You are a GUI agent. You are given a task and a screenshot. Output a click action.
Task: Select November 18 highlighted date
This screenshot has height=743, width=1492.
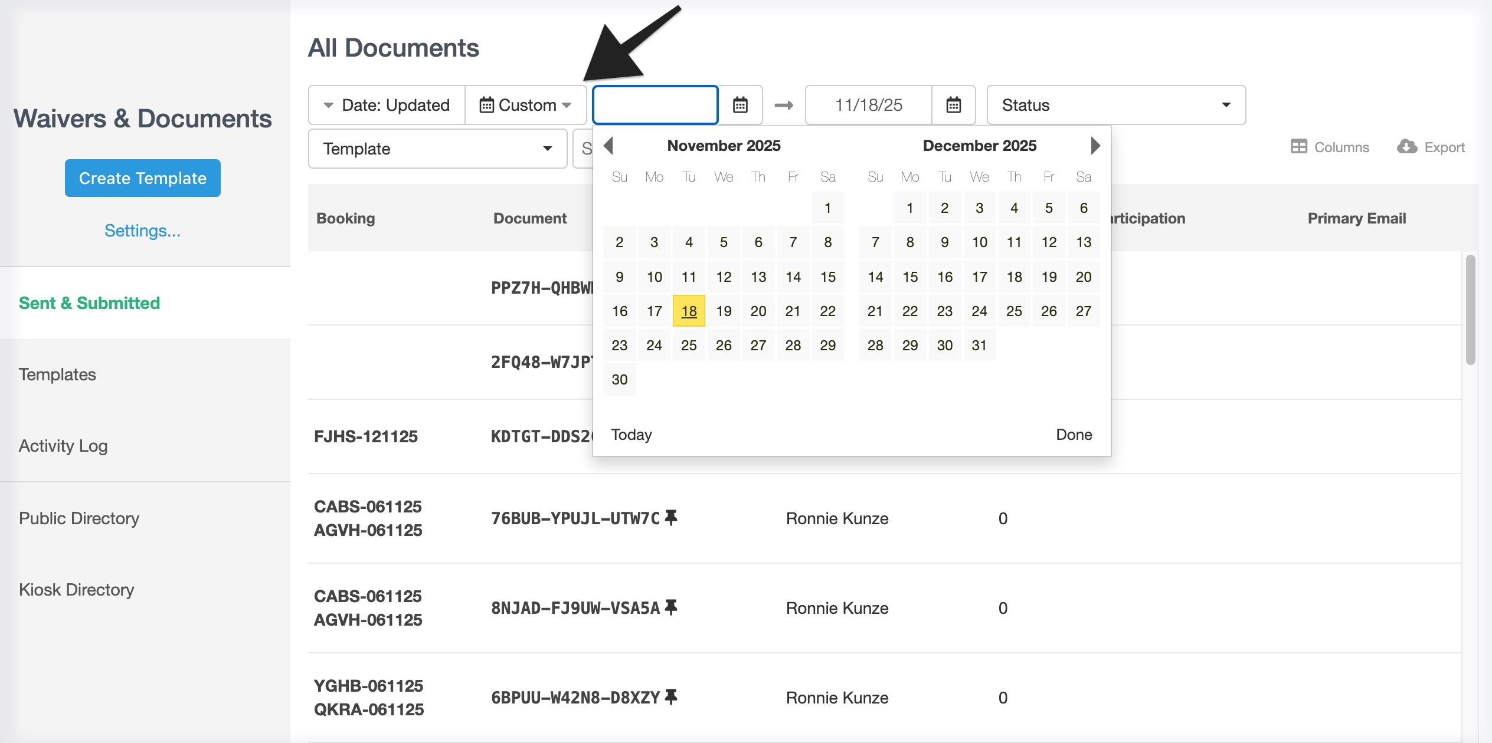689,311
